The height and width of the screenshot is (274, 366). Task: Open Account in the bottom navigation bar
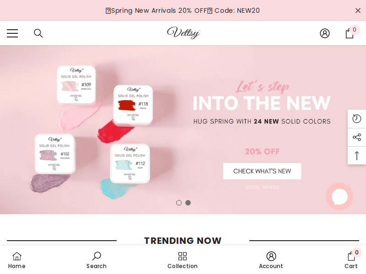point(271,260)
